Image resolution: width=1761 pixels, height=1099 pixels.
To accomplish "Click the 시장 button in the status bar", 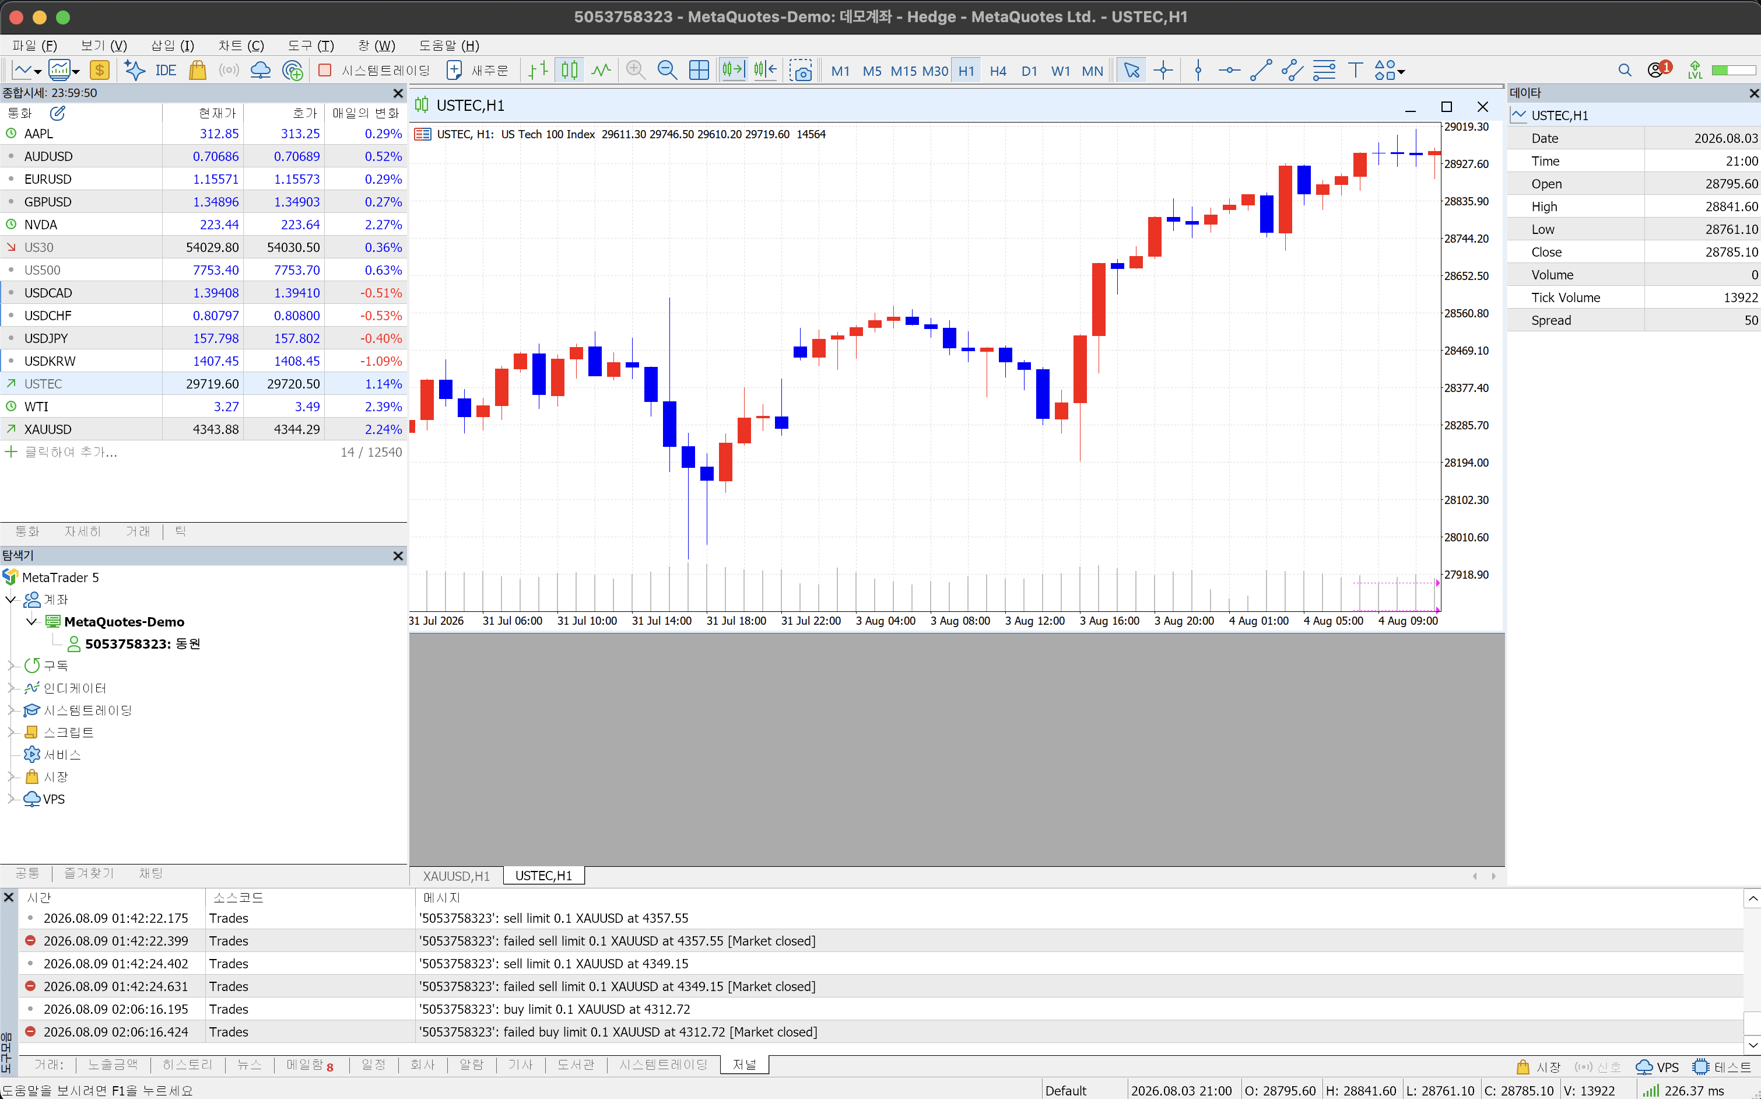I will [1539, 1067].
